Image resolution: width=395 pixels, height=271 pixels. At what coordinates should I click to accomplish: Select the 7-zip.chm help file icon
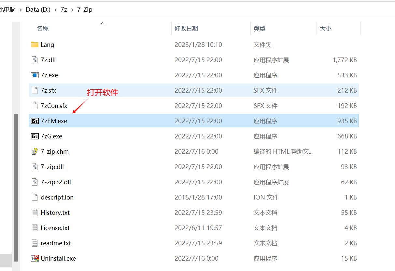tap(35, 151)
